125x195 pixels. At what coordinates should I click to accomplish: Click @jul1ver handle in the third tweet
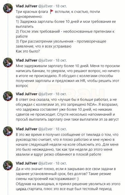click(45, 94)
